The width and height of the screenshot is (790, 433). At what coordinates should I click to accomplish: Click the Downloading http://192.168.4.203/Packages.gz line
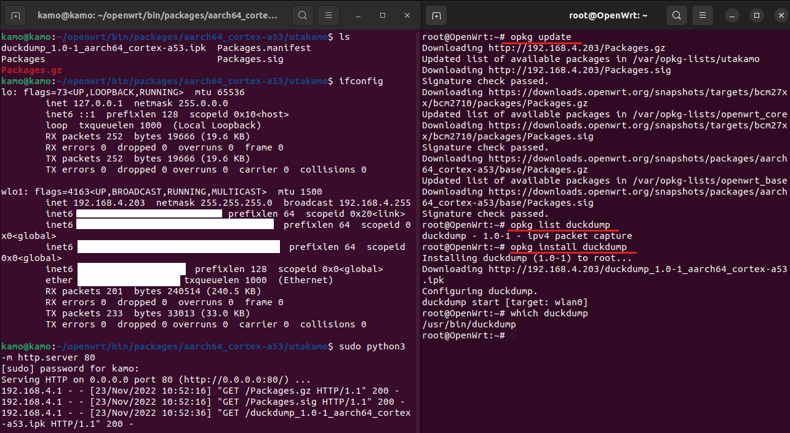(x=543, y=48)
